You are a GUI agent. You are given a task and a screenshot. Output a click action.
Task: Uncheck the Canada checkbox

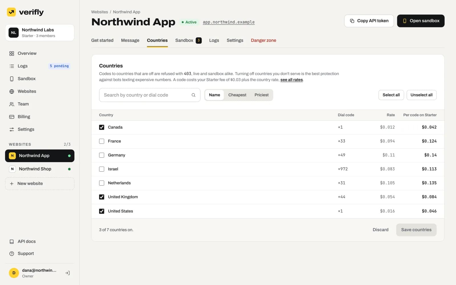click(101, 127)
